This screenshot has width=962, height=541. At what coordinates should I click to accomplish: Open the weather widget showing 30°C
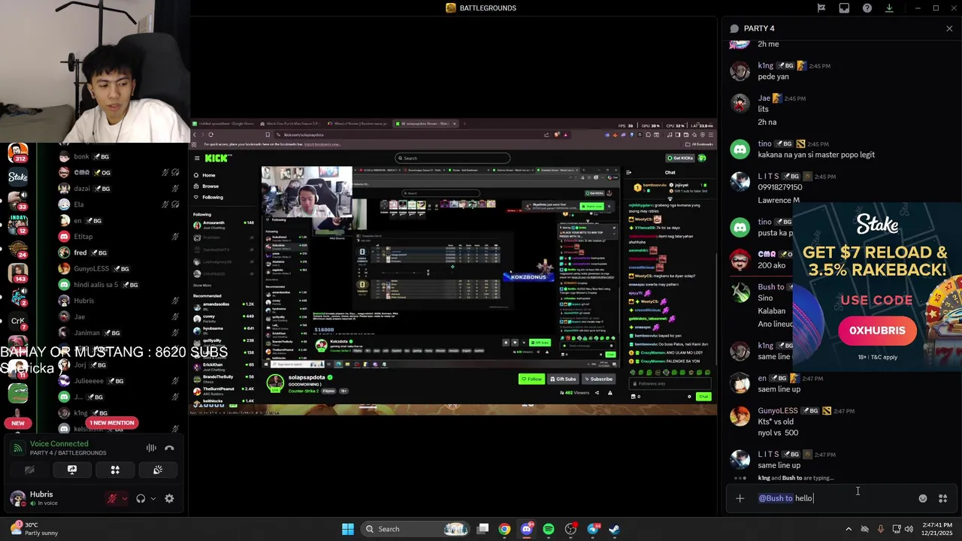pos(34,529)
